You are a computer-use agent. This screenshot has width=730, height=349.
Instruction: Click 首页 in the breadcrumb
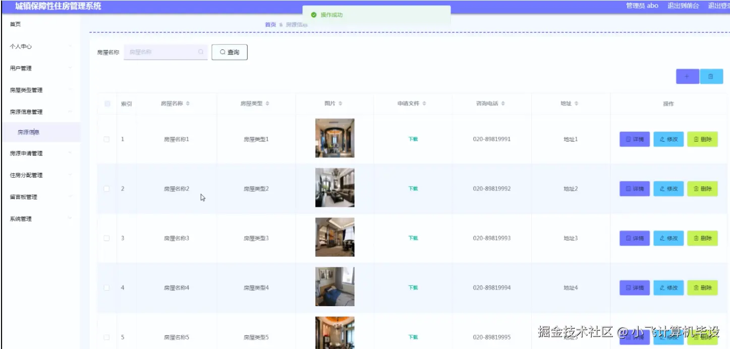point(270,24)
